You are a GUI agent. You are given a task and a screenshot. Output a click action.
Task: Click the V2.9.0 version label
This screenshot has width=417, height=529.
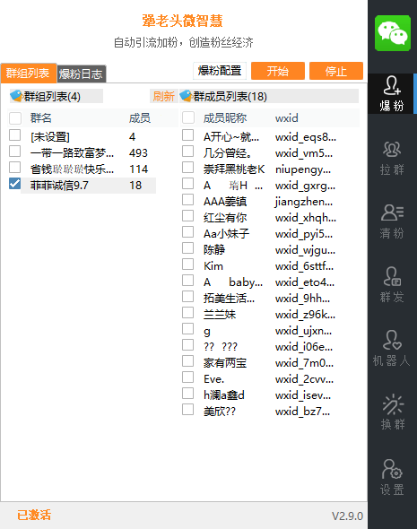tap(347, 516)
